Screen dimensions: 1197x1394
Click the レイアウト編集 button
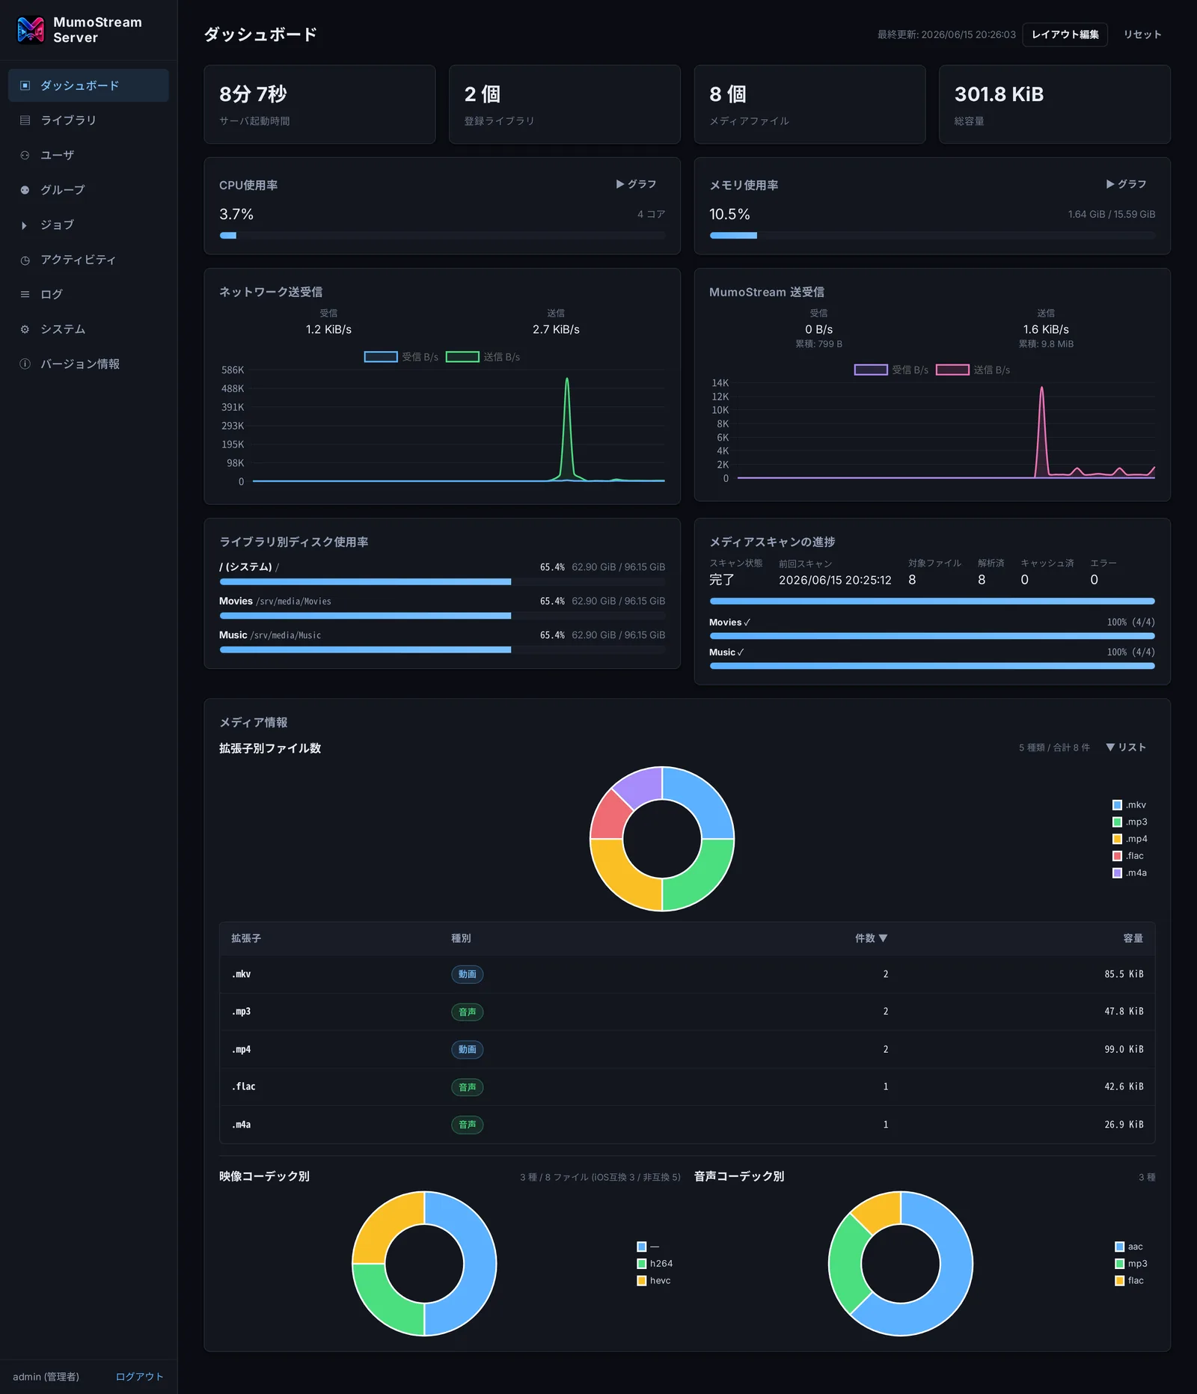pos(1065,34)
